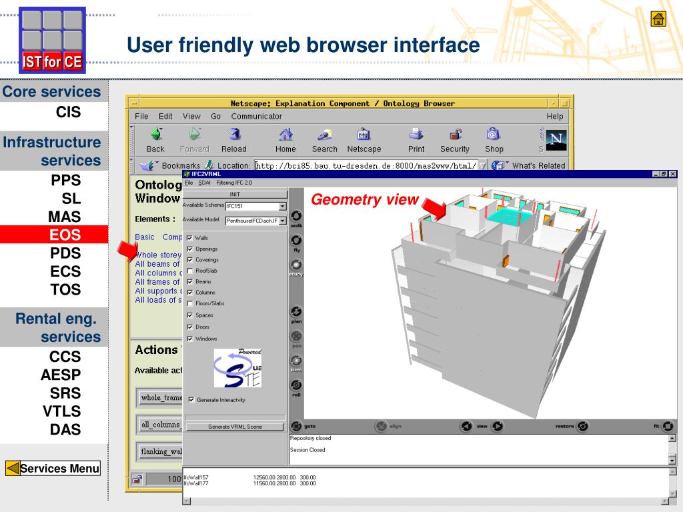Click the align viewer icon
The width and height of the screenshot is (683, 512).
381,426
